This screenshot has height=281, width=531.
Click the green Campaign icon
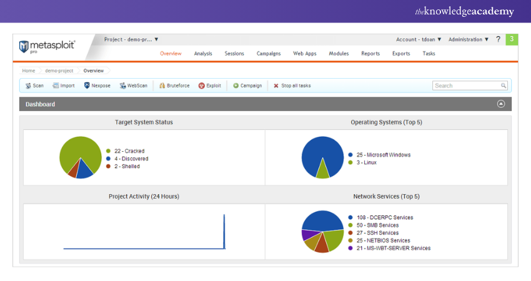point(236,86)
